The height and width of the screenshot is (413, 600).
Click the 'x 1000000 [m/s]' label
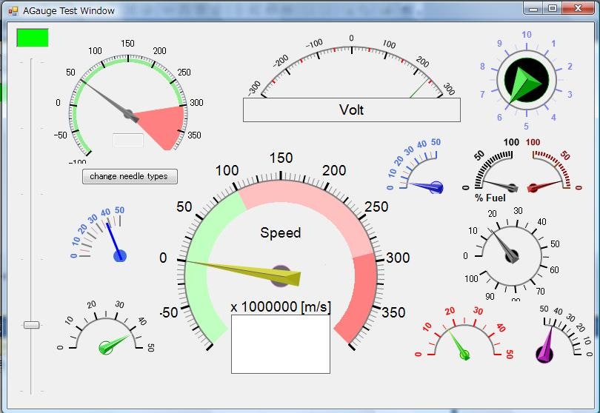click(281, 306)
